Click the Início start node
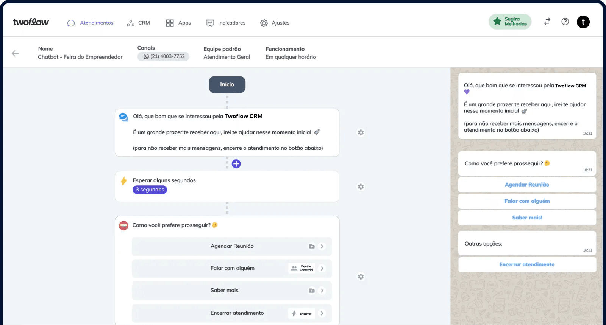This screenshot has height=325, width=606. pos(227,84)
